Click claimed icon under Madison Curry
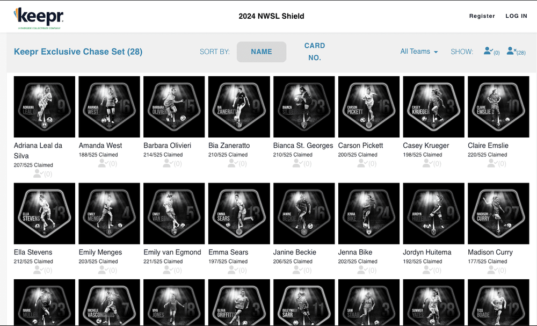The image size is (537, 326). [497, 270]
